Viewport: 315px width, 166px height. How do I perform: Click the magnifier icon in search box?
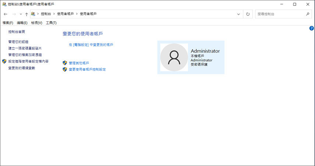(x=308, y=14)
